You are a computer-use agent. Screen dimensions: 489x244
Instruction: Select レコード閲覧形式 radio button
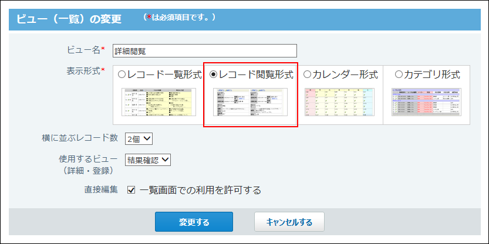pyautogui.click(x=214, y=74)
